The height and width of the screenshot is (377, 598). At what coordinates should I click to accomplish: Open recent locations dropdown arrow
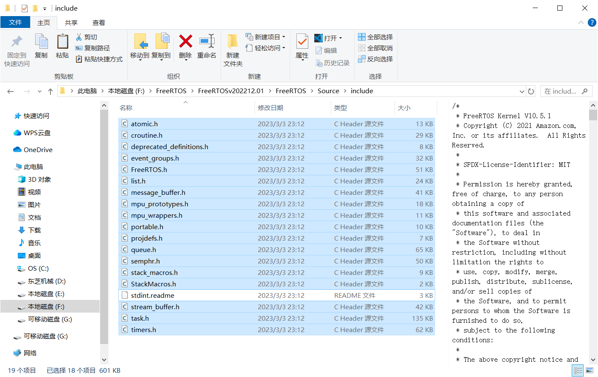39,91
